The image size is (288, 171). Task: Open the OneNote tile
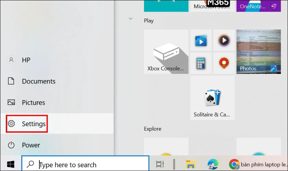[x=259, y=6]
